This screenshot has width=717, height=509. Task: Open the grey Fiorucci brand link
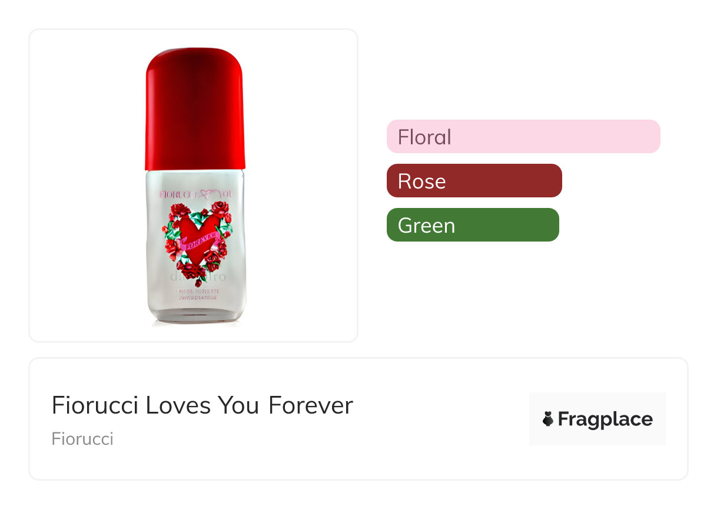click(x=82, y=439)
